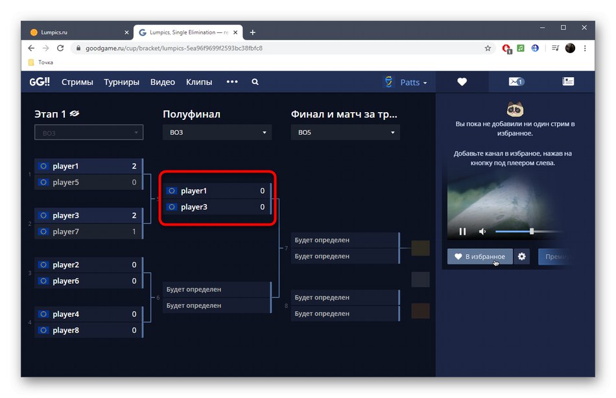The height and width of the screenshot is (398, 616).
Task: Open the Турниры menu
Action: (121, 82)
